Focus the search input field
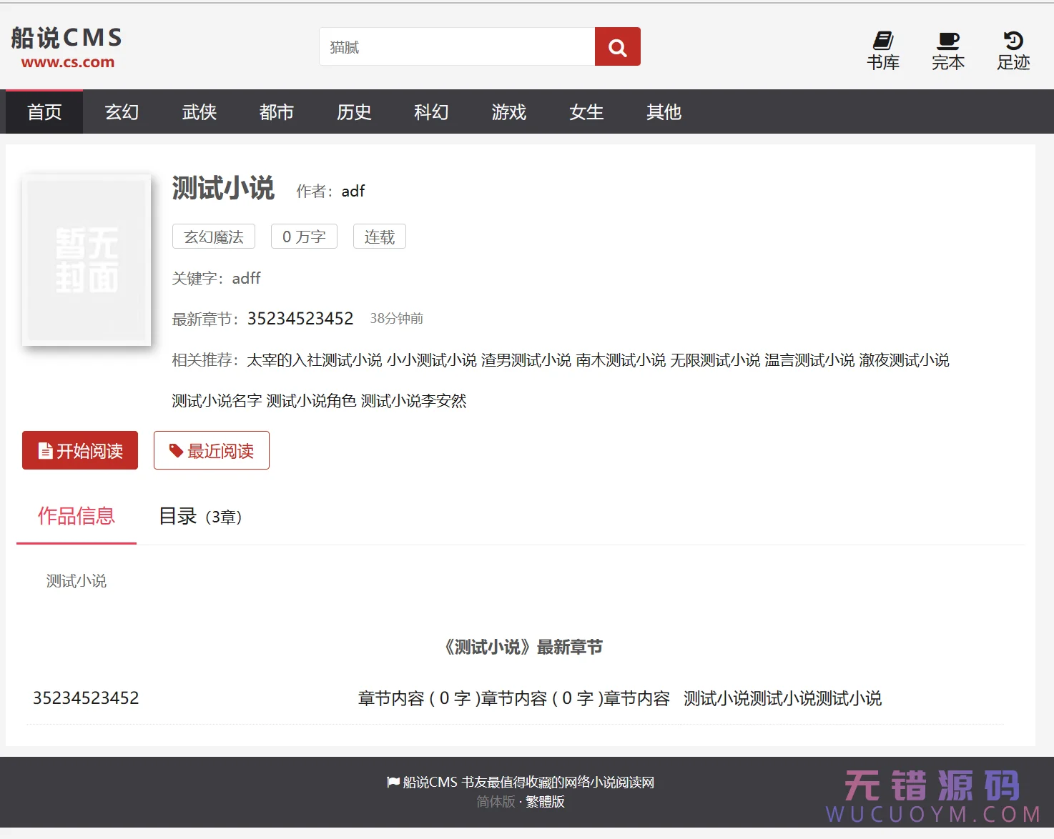 pyautogui.click(x=457, y=47)
